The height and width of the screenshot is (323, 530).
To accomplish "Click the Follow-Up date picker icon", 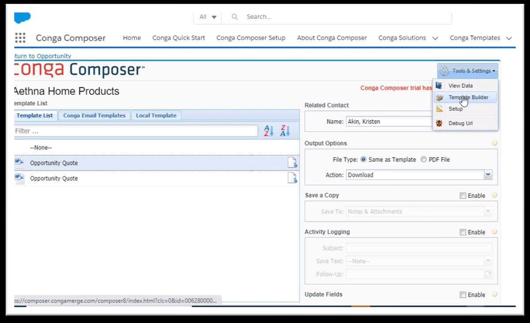I will (x=488, y=274).
